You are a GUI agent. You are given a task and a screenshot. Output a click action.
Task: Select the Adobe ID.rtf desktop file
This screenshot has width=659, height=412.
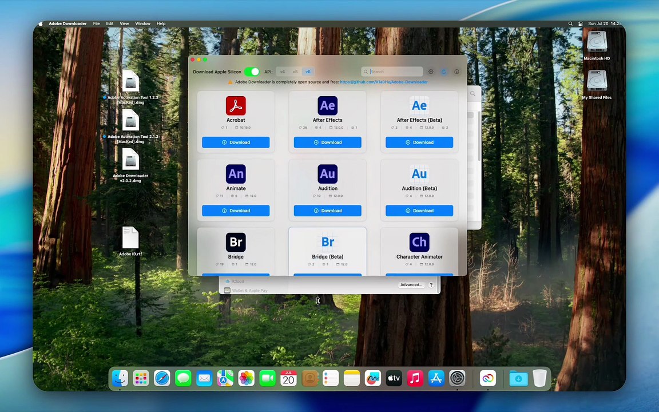tap(130, 241)
